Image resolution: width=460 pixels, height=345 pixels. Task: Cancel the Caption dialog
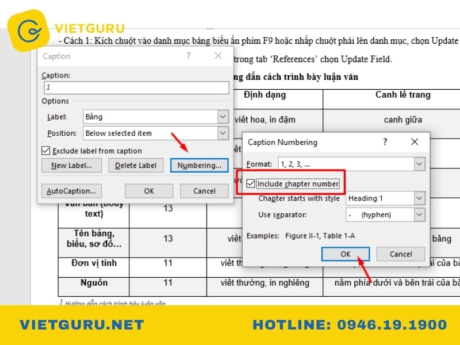(204, 191)
